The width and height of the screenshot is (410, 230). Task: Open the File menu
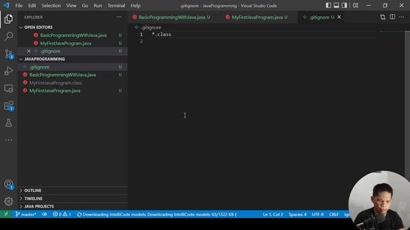pyautogui.click(x=19, y=6)
